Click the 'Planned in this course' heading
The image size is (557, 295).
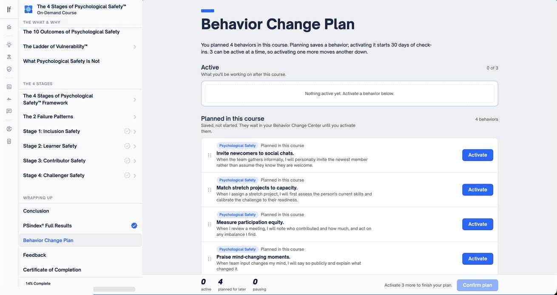233,119
